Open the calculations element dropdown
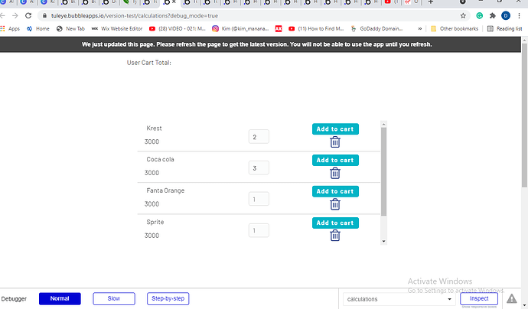This screenshot has height=309, width=528. pyautogui.click(x=399, y=299)
